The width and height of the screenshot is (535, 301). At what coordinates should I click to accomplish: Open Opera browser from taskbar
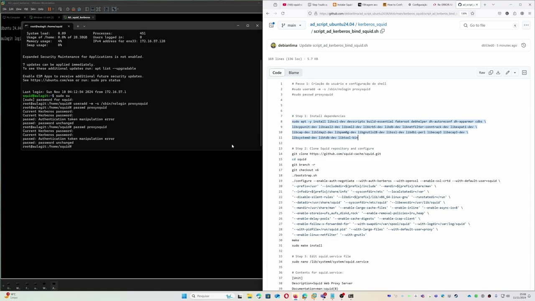click(x=286, y=296)
